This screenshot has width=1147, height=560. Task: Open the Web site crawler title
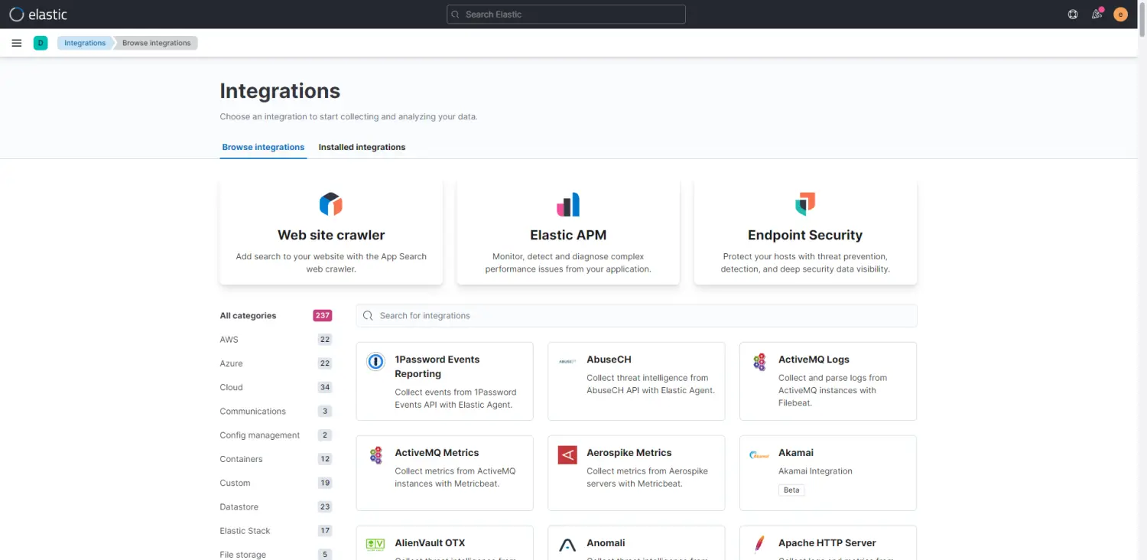coord(331,236)
